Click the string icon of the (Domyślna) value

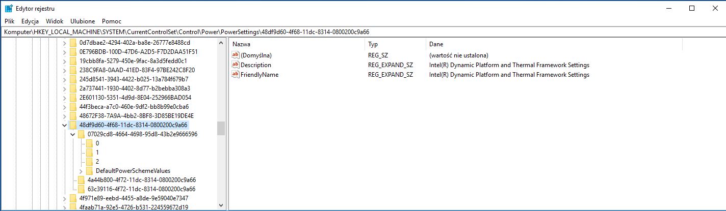(x=235, y=55)
